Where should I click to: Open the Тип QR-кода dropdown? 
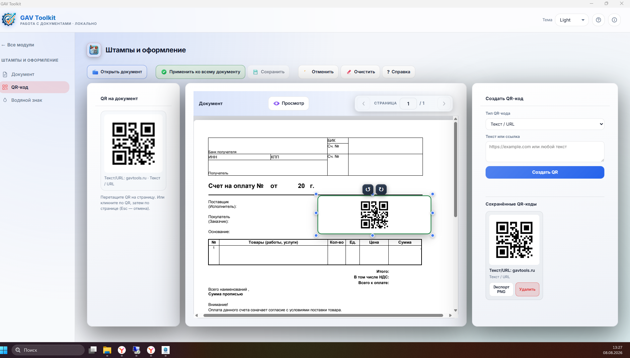pos(545,124)
